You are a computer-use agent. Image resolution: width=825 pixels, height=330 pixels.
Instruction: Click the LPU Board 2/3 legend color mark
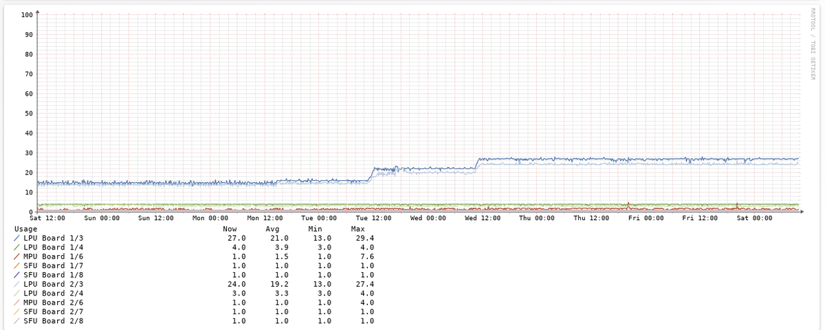[x=17, y=284]
